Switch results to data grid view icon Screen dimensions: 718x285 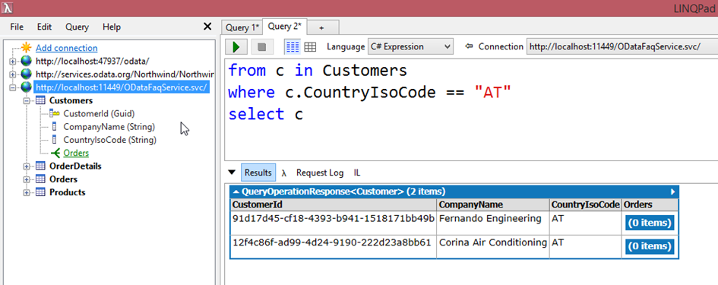311,46
